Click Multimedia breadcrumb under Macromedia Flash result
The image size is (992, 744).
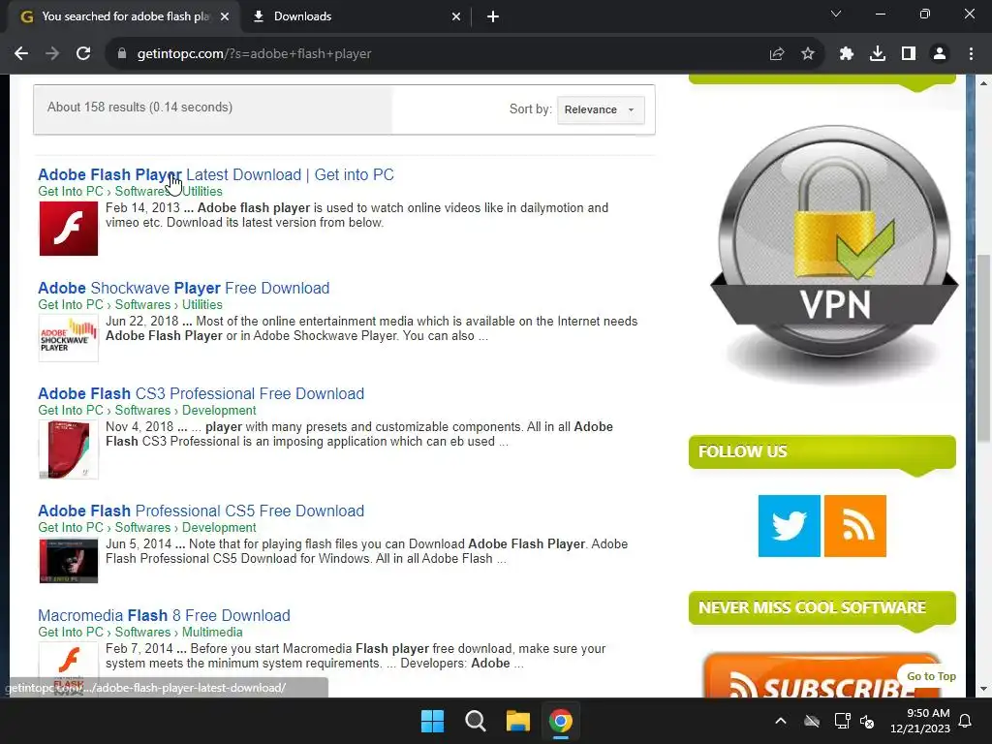[x=212, y=632]
